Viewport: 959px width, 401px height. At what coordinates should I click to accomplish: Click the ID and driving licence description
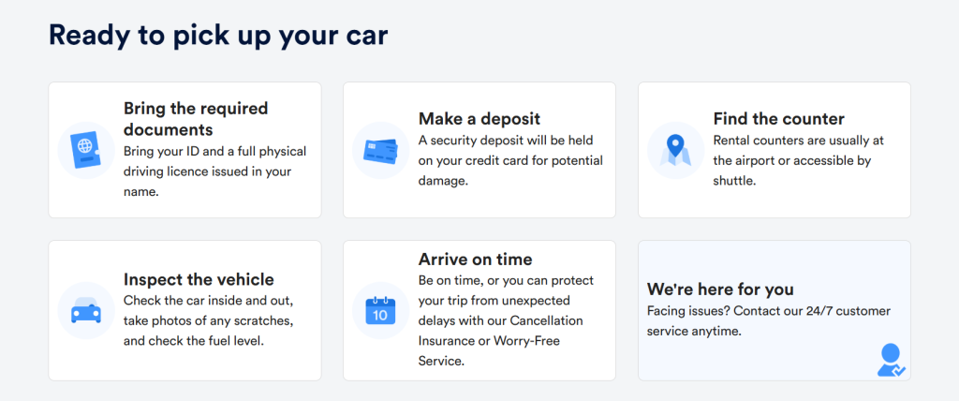click(214, 171)
